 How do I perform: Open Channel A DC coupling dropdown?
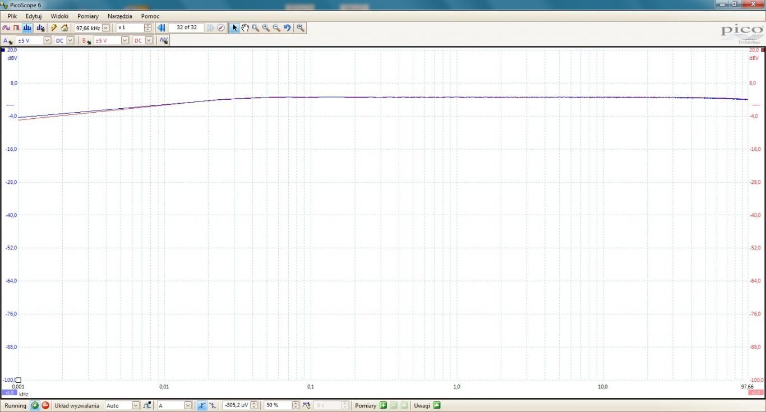pyautogui.click(x=70, y=40)
